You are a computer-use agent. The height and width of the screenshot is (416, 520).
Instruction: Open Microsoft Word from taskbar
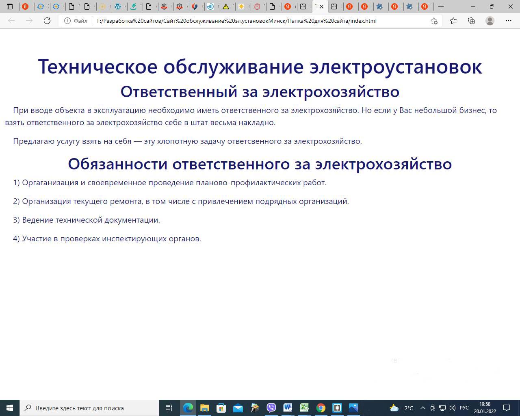[288, 408]
